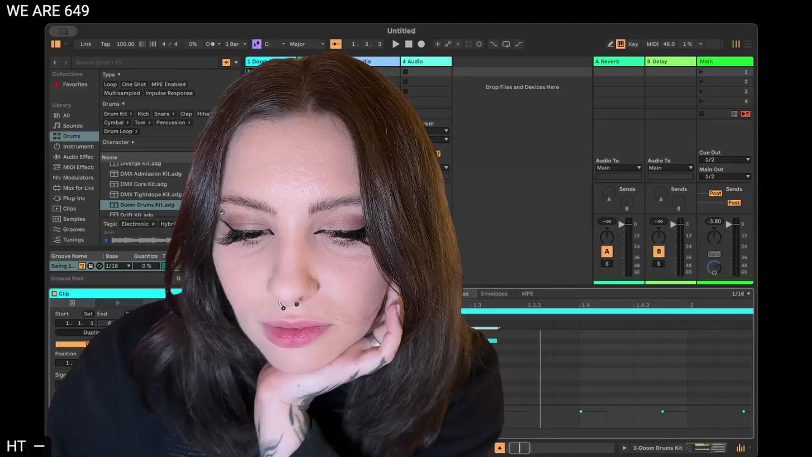Expand the Character filter group
This screenshot has width=812, height=457.
118,142
